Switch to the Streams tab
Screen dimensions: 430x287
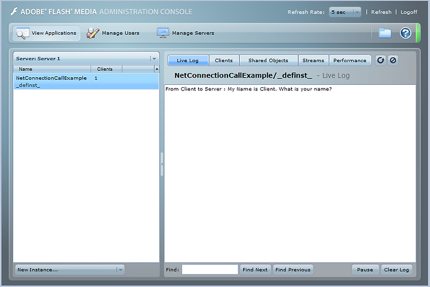313,60
